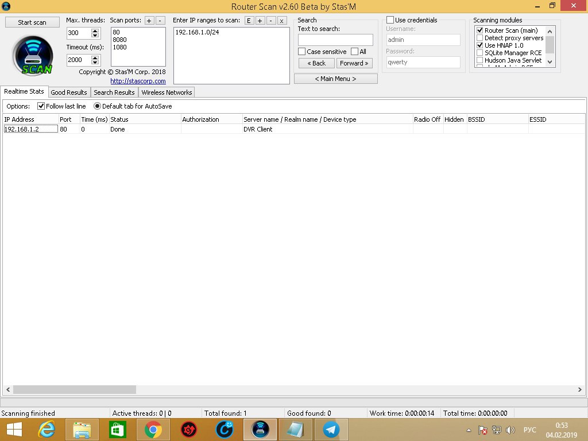Image resolution: width=588 pixels, height=441 pixels.
Task: Open volume tray icon
Action: [510, 430]
